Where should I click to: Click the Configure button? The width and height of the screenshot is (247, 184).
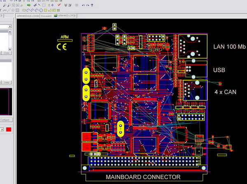6,119
